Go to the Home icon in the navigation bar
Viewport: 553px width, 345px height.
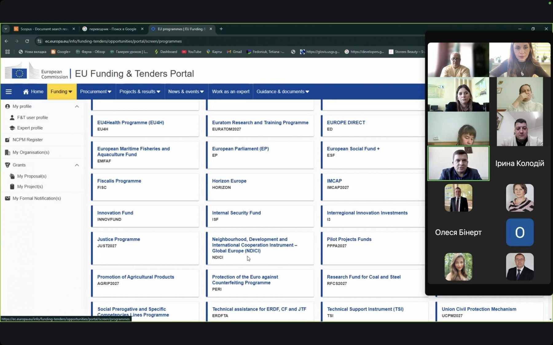tap(26, 92)
